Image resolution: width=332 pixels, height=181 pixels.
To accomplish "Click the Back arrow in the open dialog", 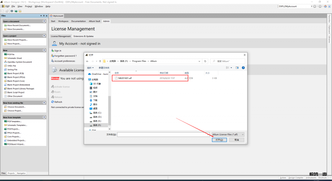I will [88, 61].
